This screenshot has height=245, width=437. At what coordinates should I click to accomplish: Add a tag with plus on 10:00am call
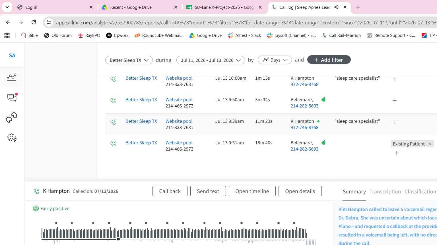(395, 79)
